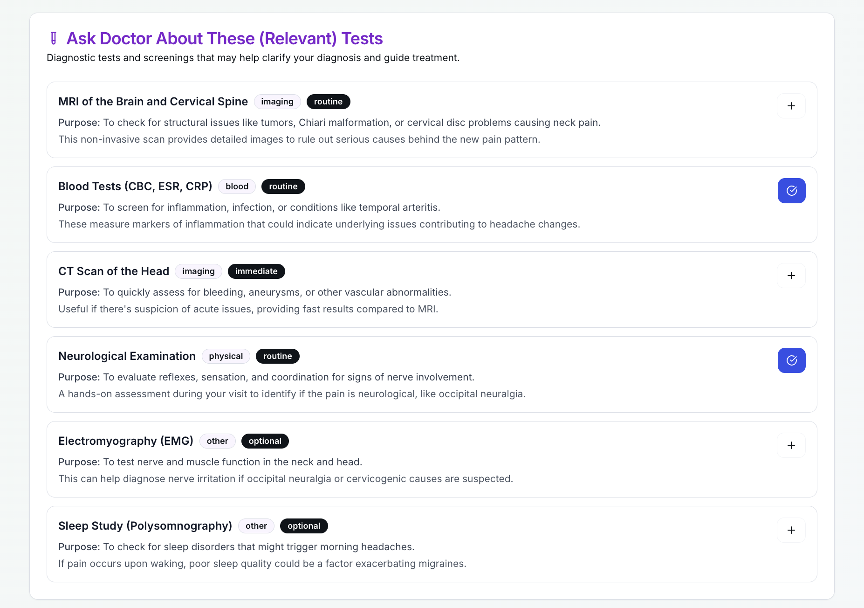Click the 'immediate' badge on CT Scan
Viewport: 864px width, 608px height.
point(256,271)
